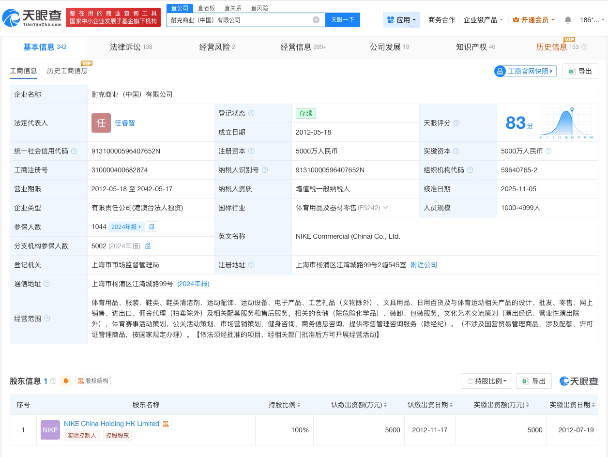The width and height of the screenshot is (608, 457).
Task: Open the chart icon next to 参保人数 1044
Action: tap(152, 227)
